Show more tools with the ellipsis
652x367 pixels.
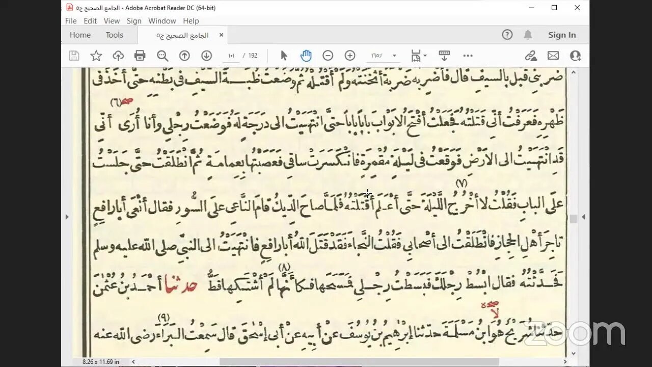coord(468,56)
